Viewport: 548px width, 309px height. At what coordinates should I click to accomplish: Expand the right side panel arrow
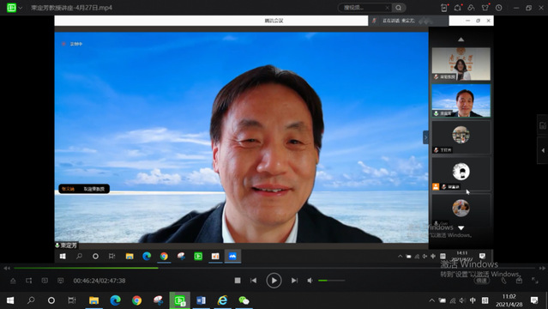coord(543,150)
